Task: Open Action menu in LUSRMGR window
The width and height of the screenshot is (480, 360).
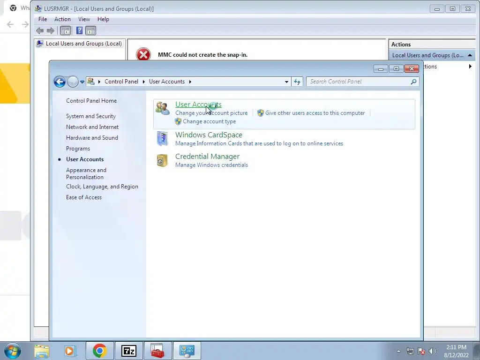Action: [x=62, y=19]
